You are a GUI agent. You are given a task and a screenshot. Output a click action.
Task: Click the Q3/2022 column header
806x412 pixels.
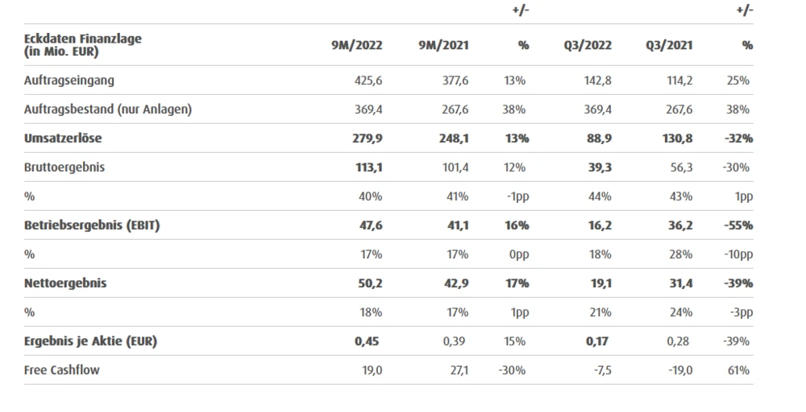[590, 46]
